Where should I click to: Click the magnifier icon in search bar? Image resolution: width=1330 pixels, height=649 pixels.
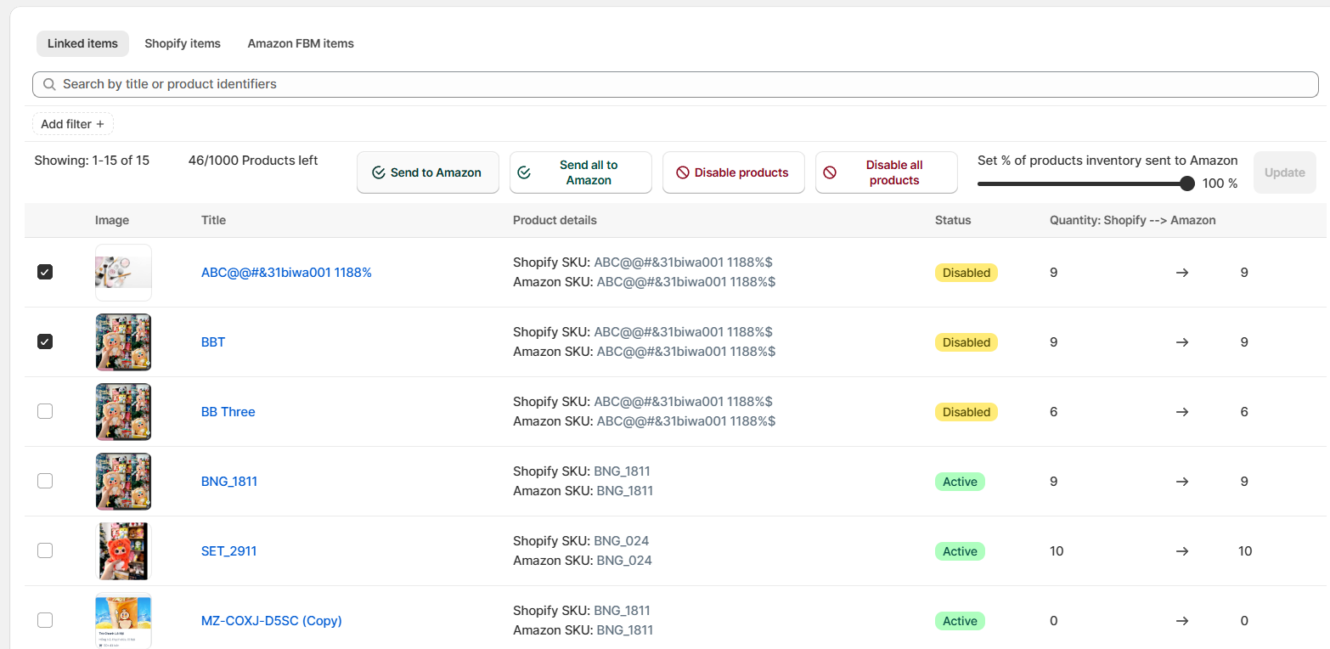click(x=49, y=84)
